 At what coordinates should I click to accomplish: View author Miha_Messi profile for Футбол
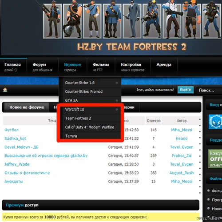click(x=182, y=130)
